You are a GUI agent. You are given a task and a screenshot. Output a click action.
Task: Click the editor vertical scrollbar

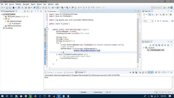(138, 41)
